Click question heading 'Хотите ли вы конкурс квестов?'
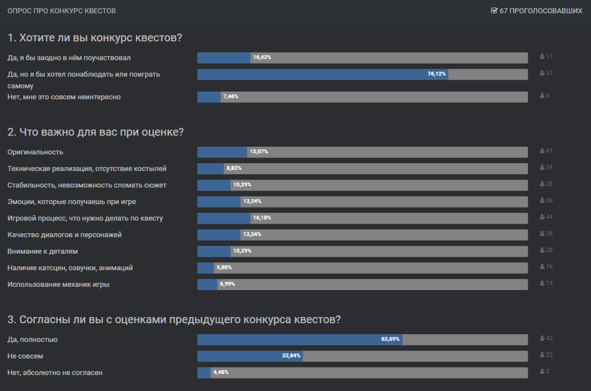Screen dimensions: 591x391 95,38
